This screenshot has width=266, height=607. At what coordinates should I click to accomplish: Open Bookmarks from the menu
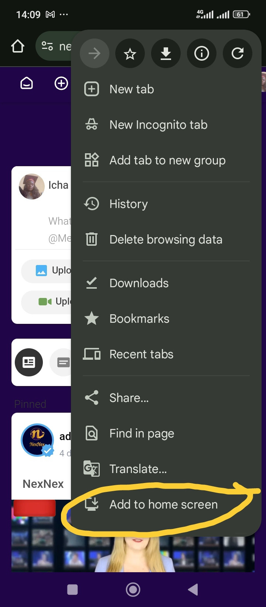point(139,319)
